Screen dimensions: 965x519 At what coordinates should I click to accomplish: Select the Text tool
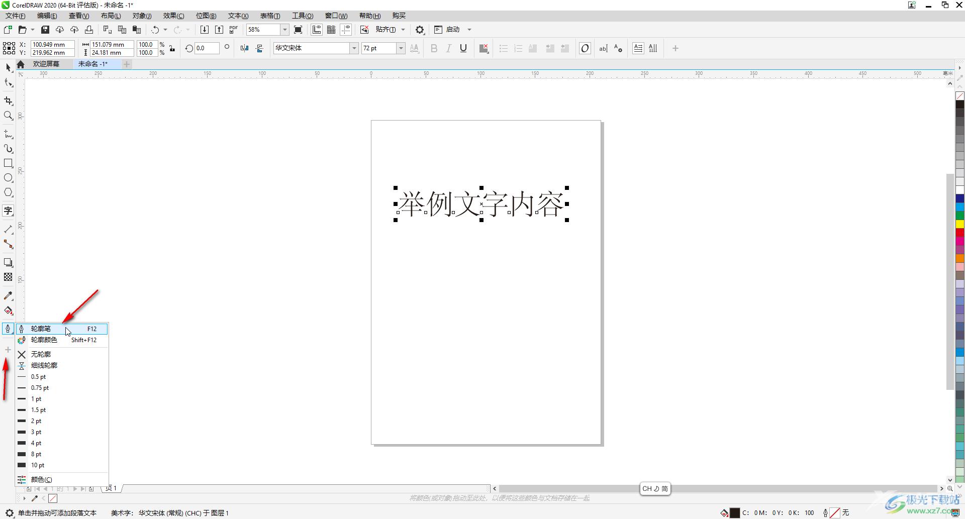[8, 211]
